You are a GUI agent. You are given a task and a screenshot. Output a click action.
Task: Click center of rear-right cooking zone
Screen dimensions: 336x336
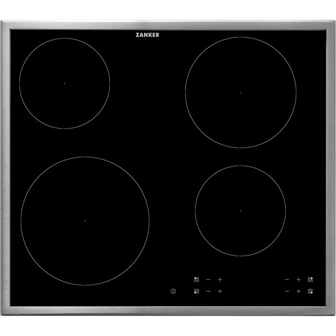click(x=240, y=92)
